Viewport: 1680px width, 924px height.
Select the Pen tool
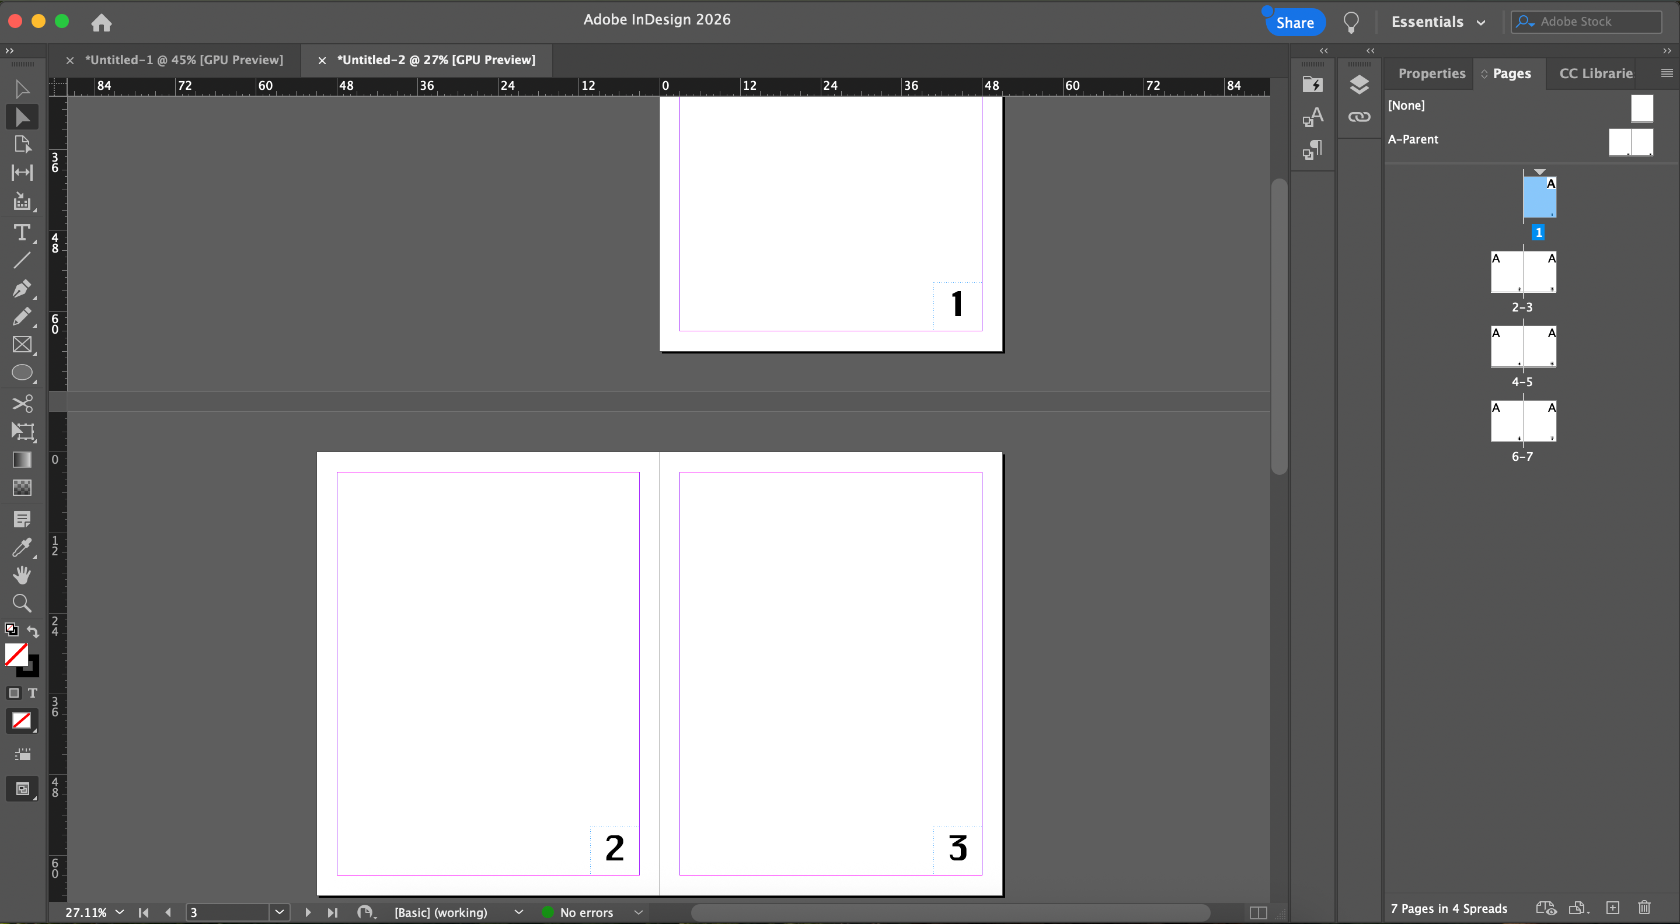22,288
